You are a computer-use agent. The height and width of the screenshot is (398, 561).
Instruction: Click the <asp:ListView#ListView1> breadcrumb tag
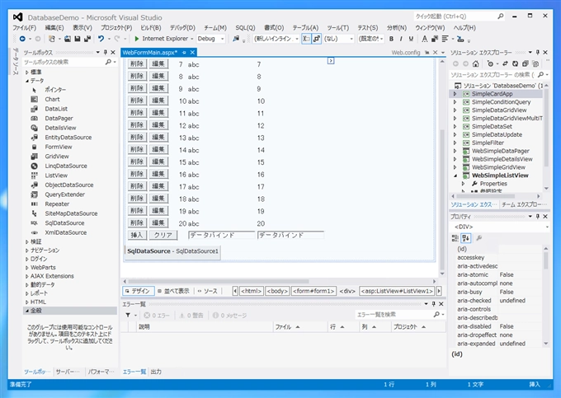point(397,291)
